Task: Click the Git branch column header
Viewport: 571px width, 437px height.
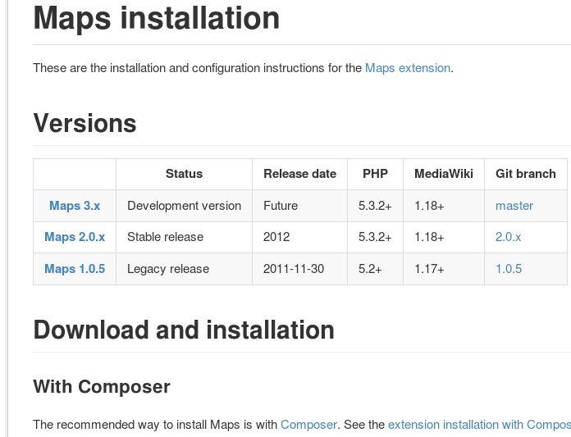Action: click(526, 174)
